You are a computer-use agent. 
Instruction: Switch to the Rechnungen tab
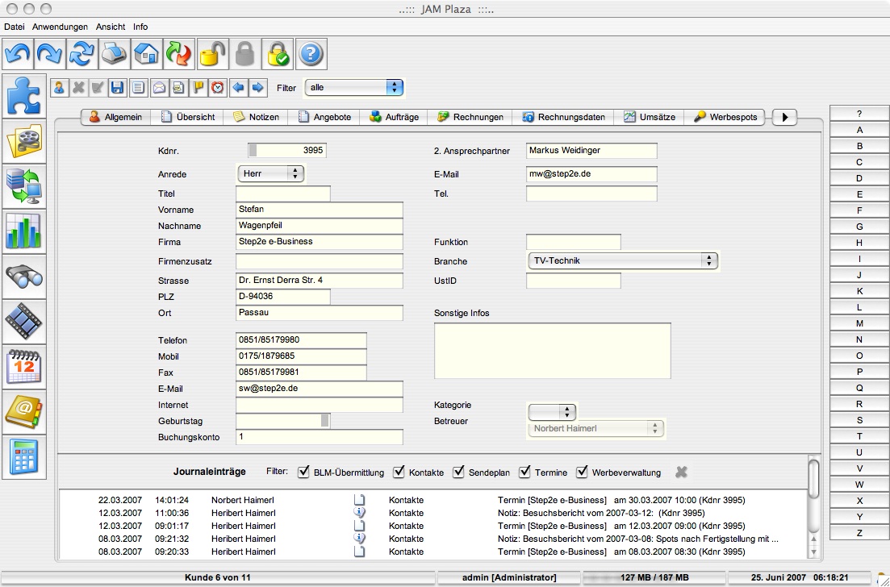tap(470, 117)
